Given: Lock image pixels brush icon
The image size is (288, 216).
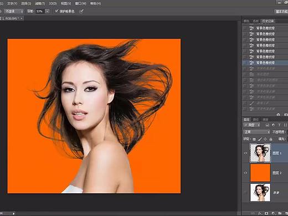Looking at the screenshot, I should [260, 139].
